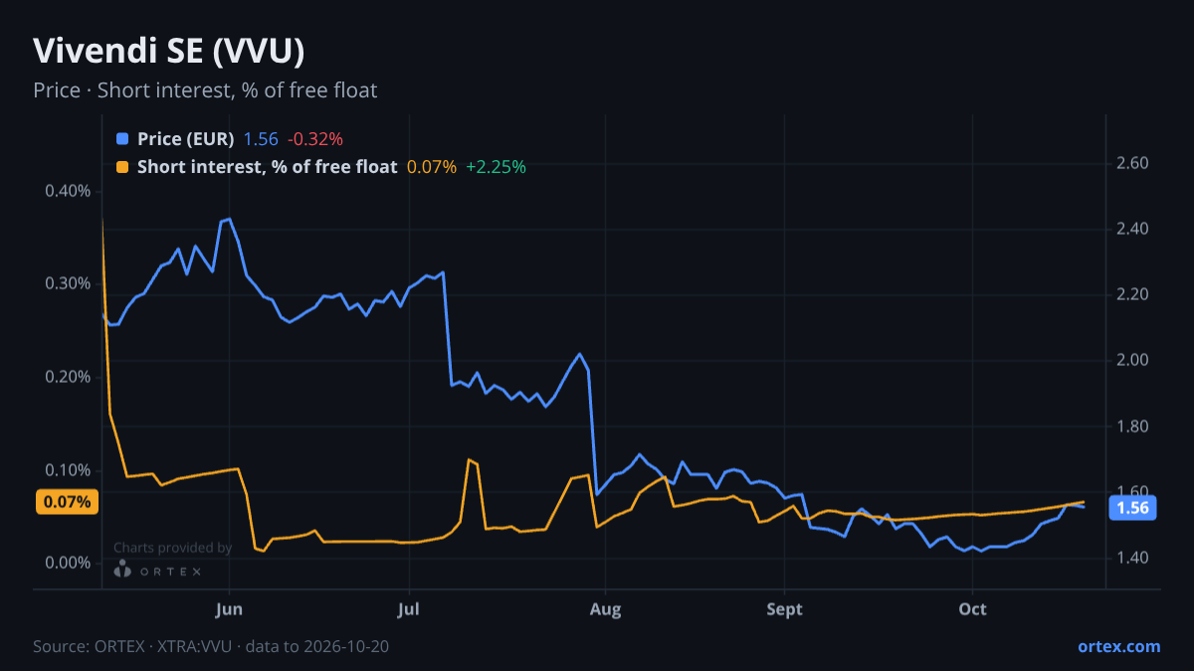Click the 2.20 right axis label
1194x671 pixels.
pyautogui.click(x=1133, y=294)
